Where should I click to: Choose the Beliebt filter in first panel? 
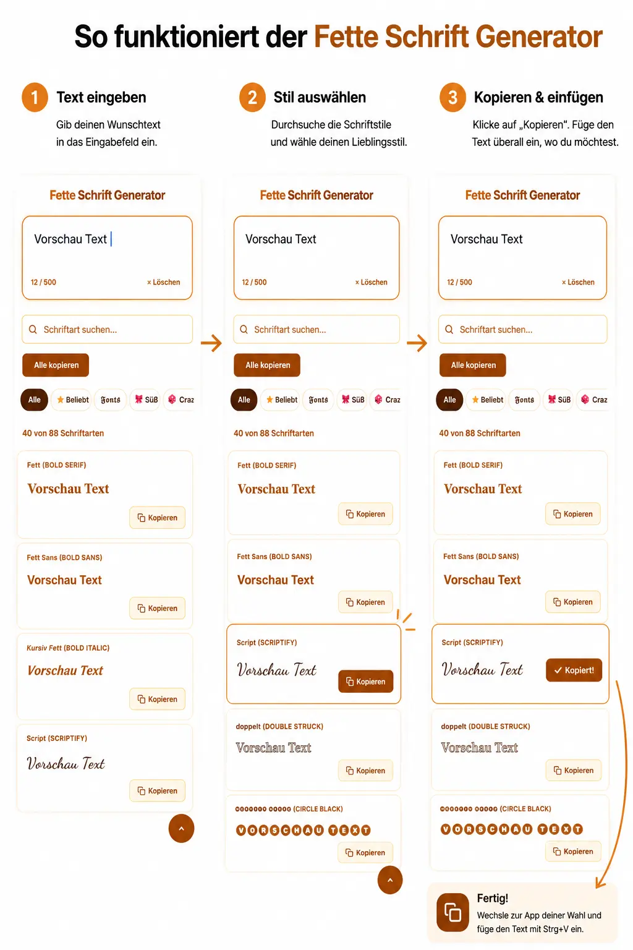pyautogui.click(x=72, y=400)
